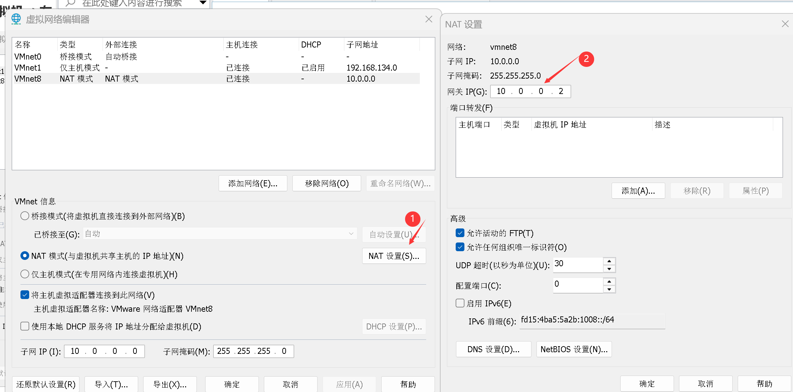The height and width of the screenshot is (392, 793).
Task: Click the Virtual Network Editor globe icon
Action: point(16,19)
